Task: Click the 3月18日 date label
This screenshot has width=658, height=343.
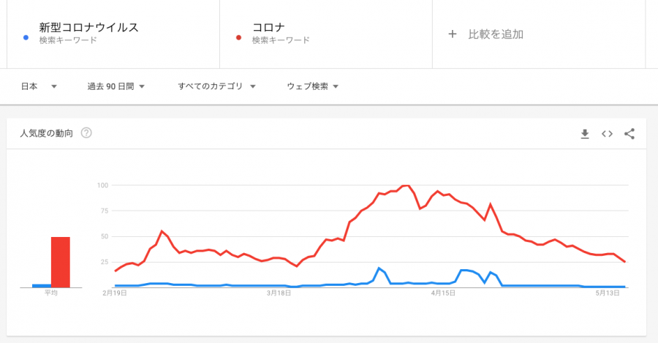Action: (x=278, y=293)
